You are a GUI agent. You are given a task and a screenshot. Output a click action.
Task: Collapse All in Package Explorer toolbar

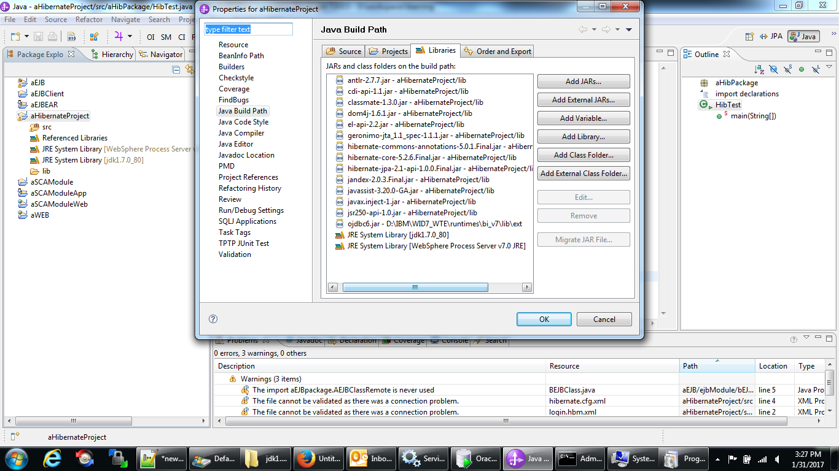pyautogui.click(x=176, y=69)
